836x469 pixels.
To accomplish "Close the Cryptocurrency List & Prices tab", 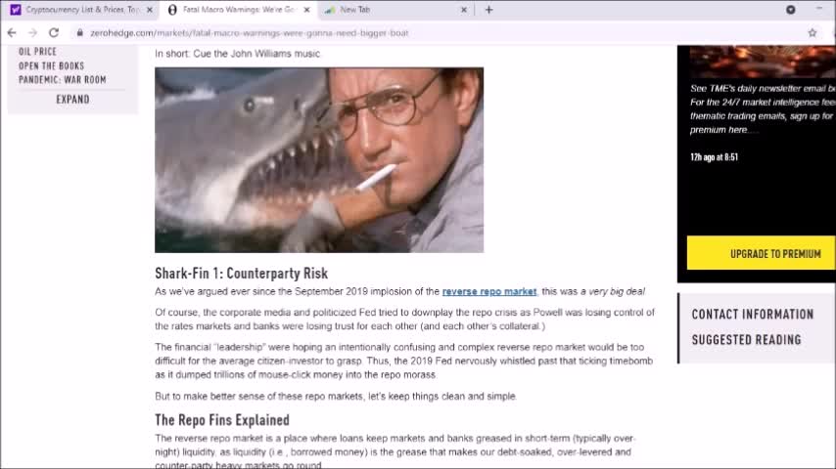I will 149,10.
